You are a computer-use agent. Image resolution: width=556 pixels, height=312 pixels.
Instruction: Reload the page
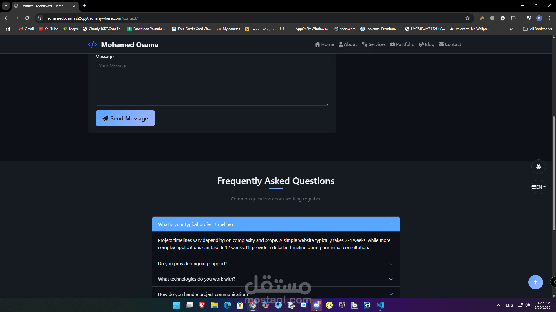(x=27, y=18)
